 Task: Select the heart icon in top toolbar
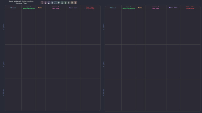click(59, 3)
